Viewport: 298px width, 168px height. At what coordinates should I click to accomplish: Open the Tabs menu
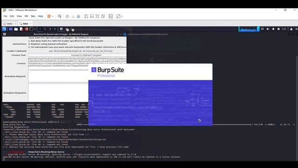tap(33, 16)
